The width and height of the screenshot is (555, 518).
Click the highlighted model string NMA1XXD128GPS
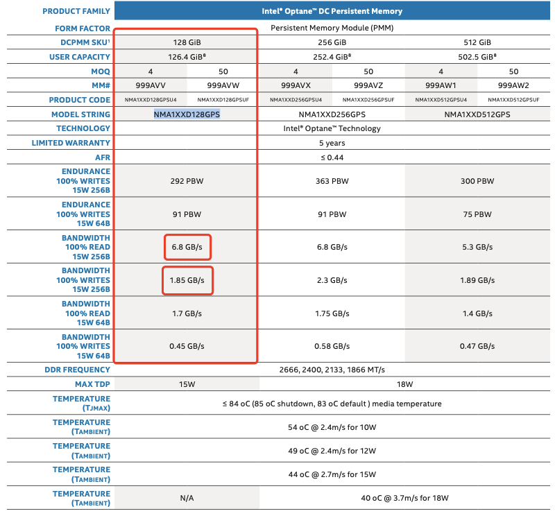(x=187, y=114)
